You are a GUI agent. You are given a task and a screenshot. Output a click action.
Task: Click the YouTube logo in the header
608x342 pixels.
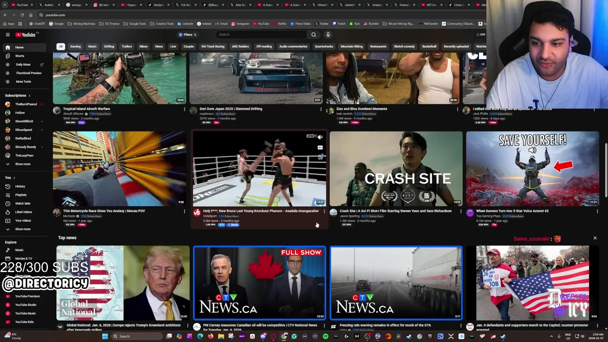(x=26, y=35)
